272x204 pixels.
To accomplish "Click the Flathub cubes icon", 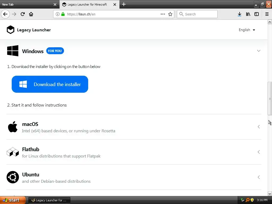I will click(x=13, y=152).
